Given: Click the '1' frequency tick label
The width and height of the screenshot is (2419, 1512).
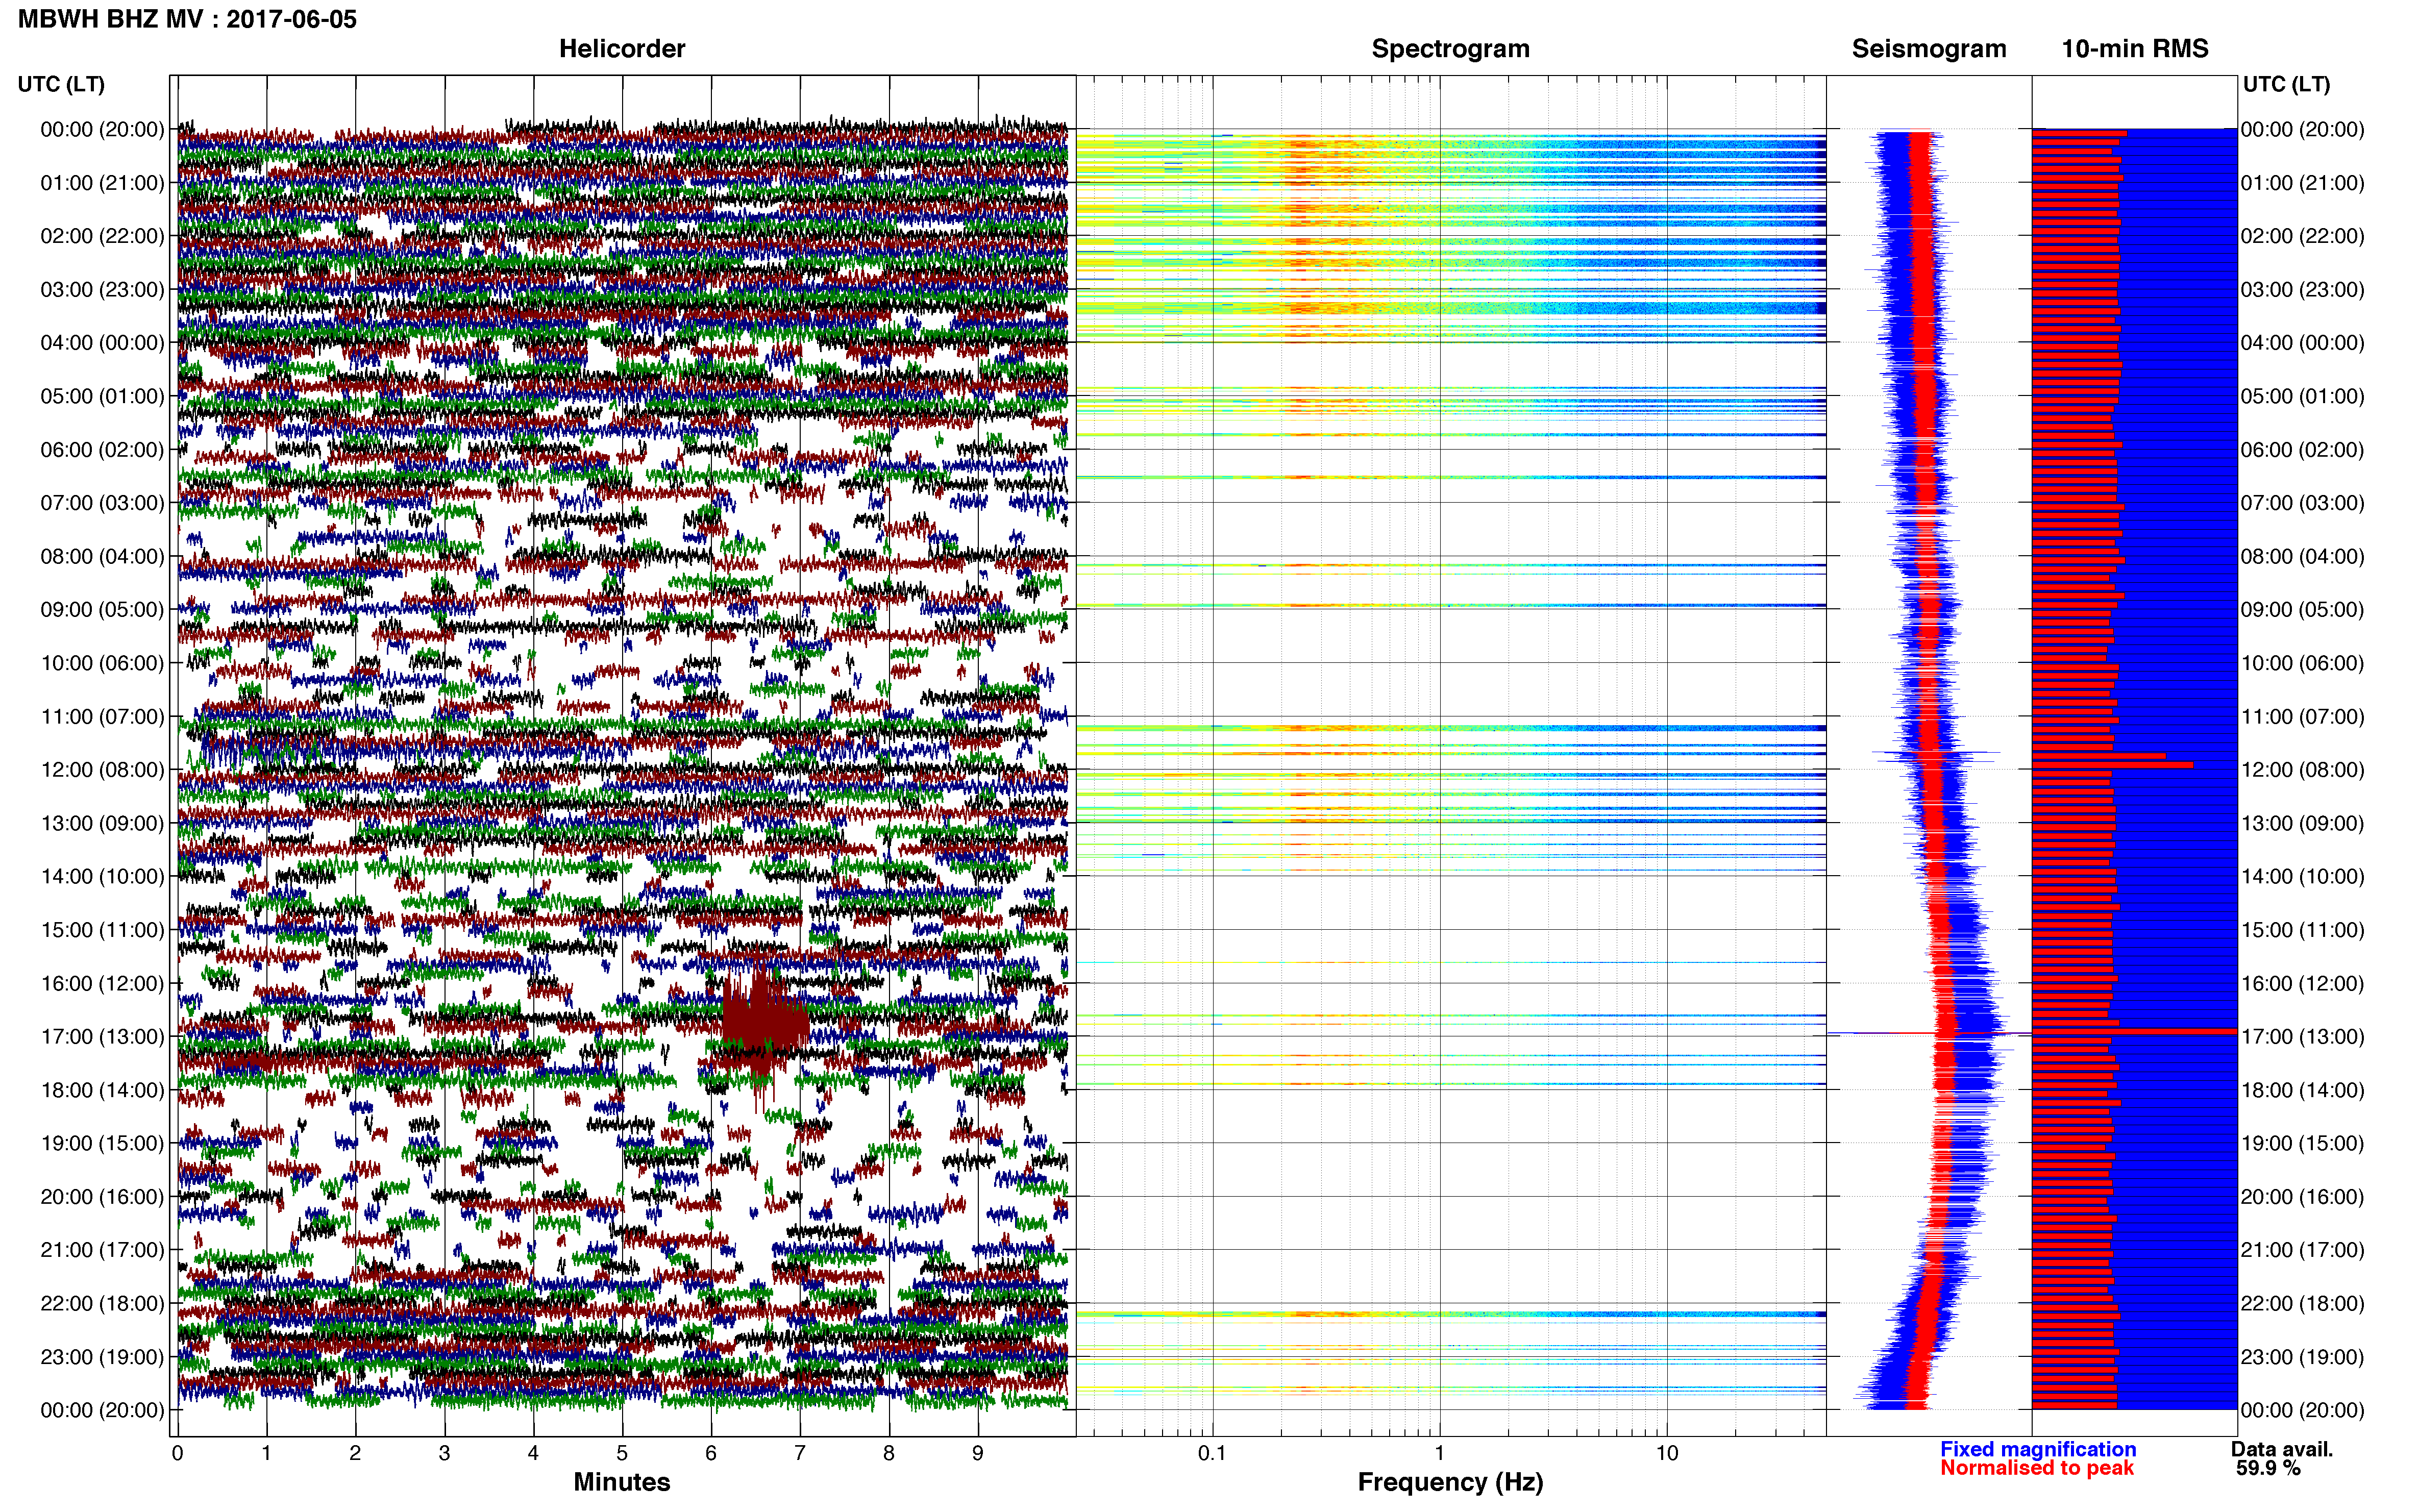Looking at the screenshot, I should coord(1439,1453).
